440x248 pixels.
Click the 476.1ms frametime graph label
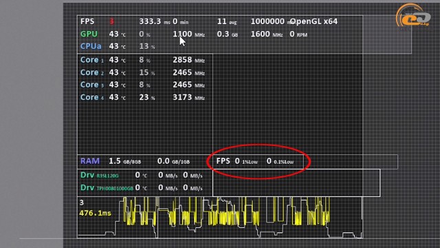pos(95,213)
